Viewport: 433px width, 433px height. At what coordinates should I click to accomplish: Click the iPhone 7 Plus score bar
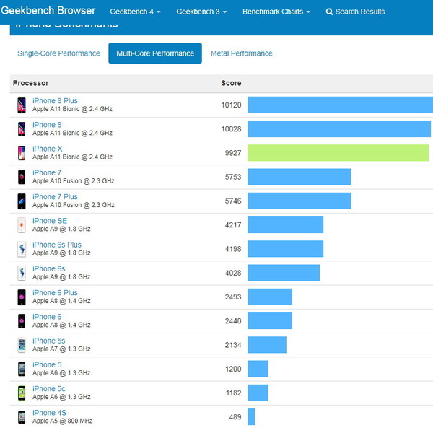299,201
